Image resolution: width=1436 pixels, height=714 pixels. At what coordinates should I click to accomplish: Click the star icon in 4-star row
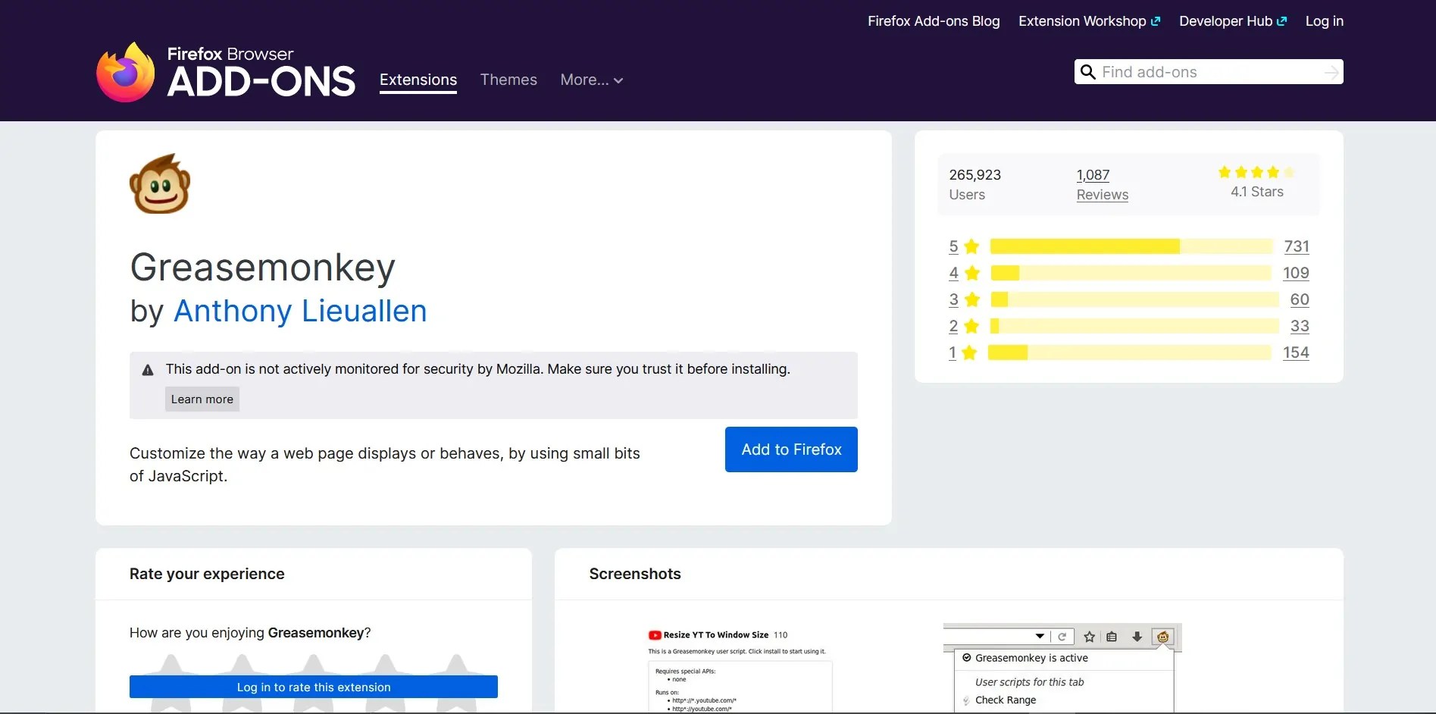[971, 273]
